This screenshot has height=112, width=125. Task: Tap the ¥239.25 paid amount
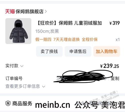(x=110, y=66)
